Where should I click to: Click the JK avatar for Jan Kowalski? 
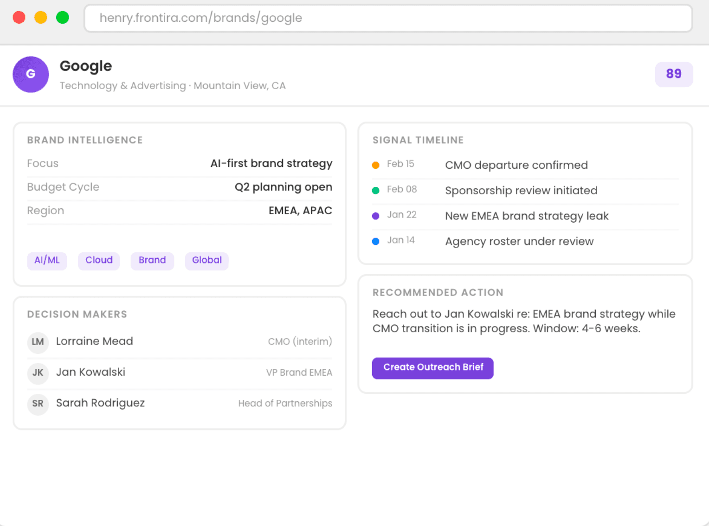click(38, 372)
